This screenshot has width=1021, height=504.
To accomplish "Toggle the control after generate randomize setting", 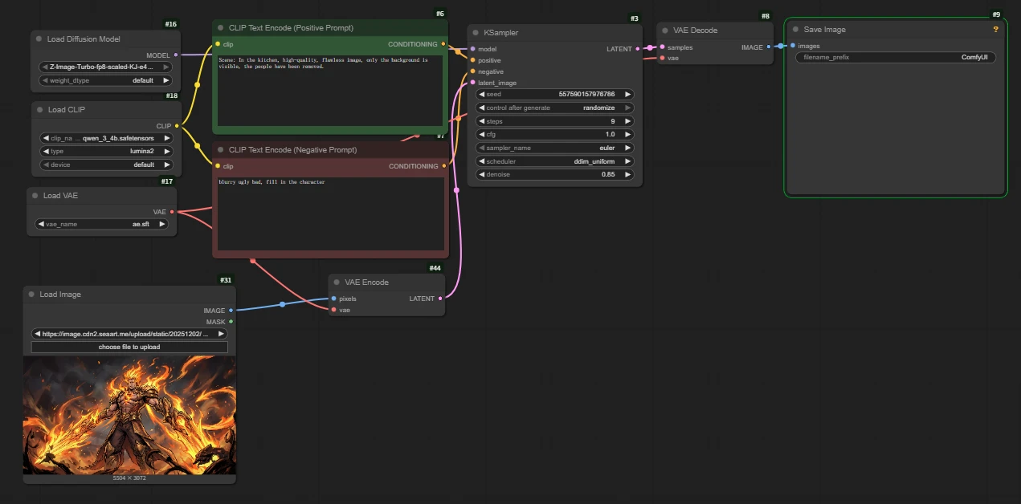I will (555, 108).
